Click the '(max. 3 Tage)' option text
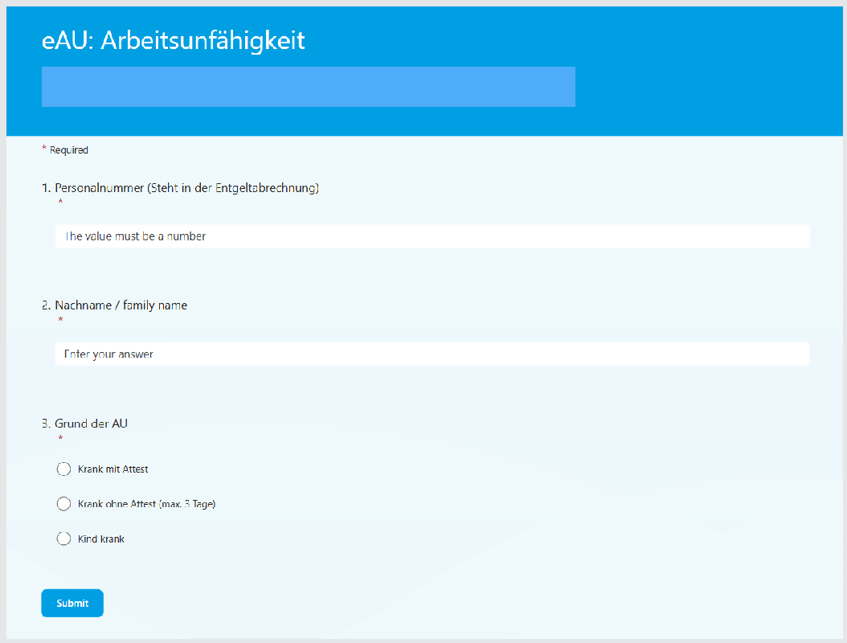 click(x=187, y=505)
